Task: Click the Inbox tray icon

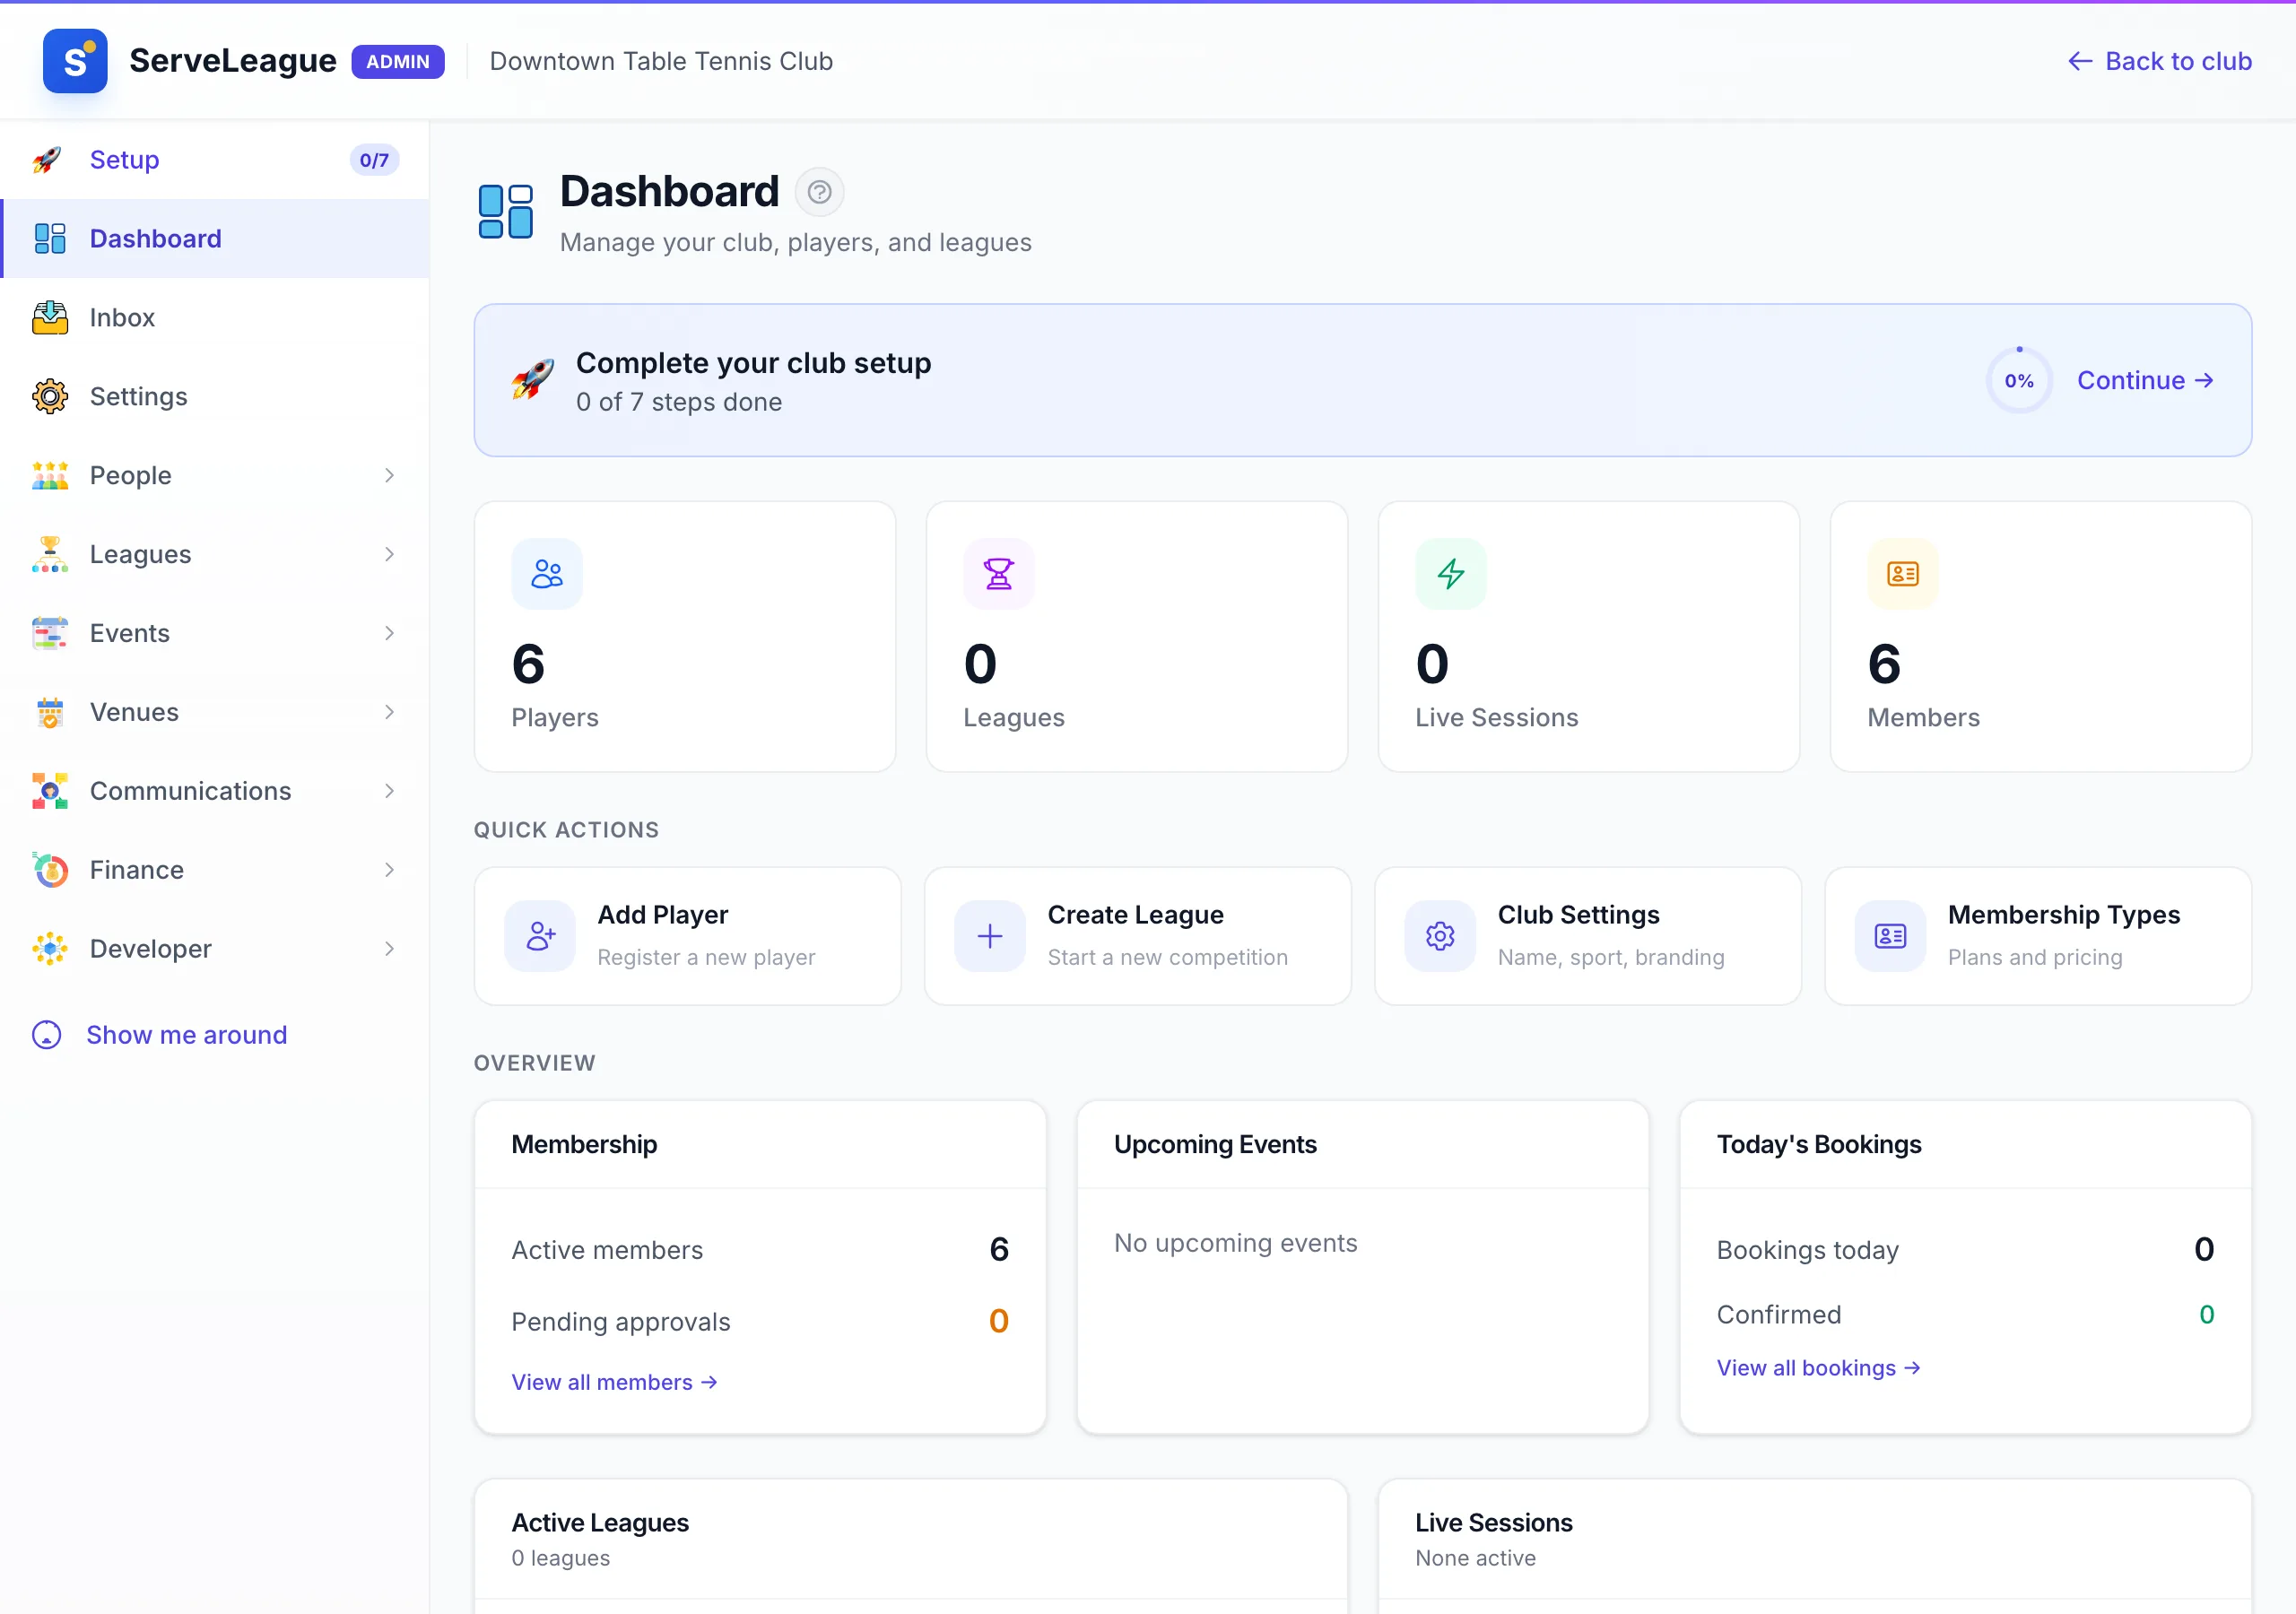Action: point(49,318)
